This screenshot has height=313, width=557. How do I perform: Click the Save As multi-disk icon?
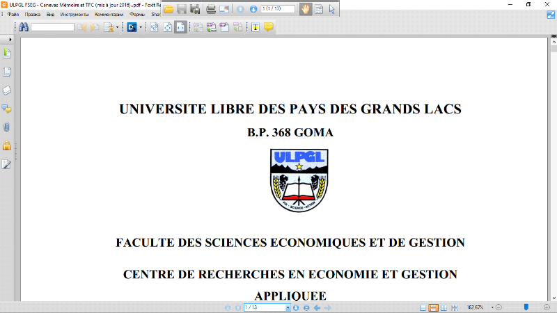195,9
